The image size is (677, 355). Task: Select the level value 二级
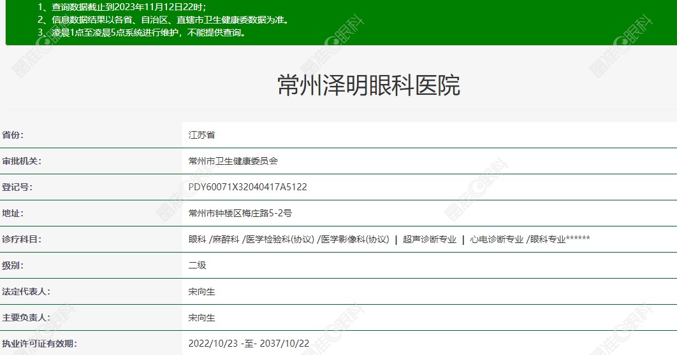pyautogui.click(x=198, y=265)
